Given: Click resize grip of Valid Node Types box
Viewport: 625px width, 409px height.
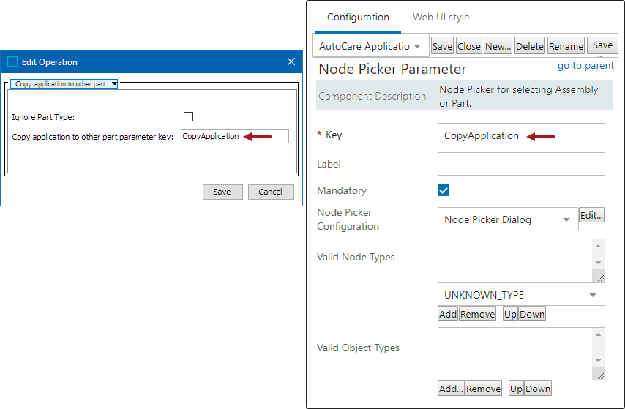Looking at the screenshot, I should [599, 277].
